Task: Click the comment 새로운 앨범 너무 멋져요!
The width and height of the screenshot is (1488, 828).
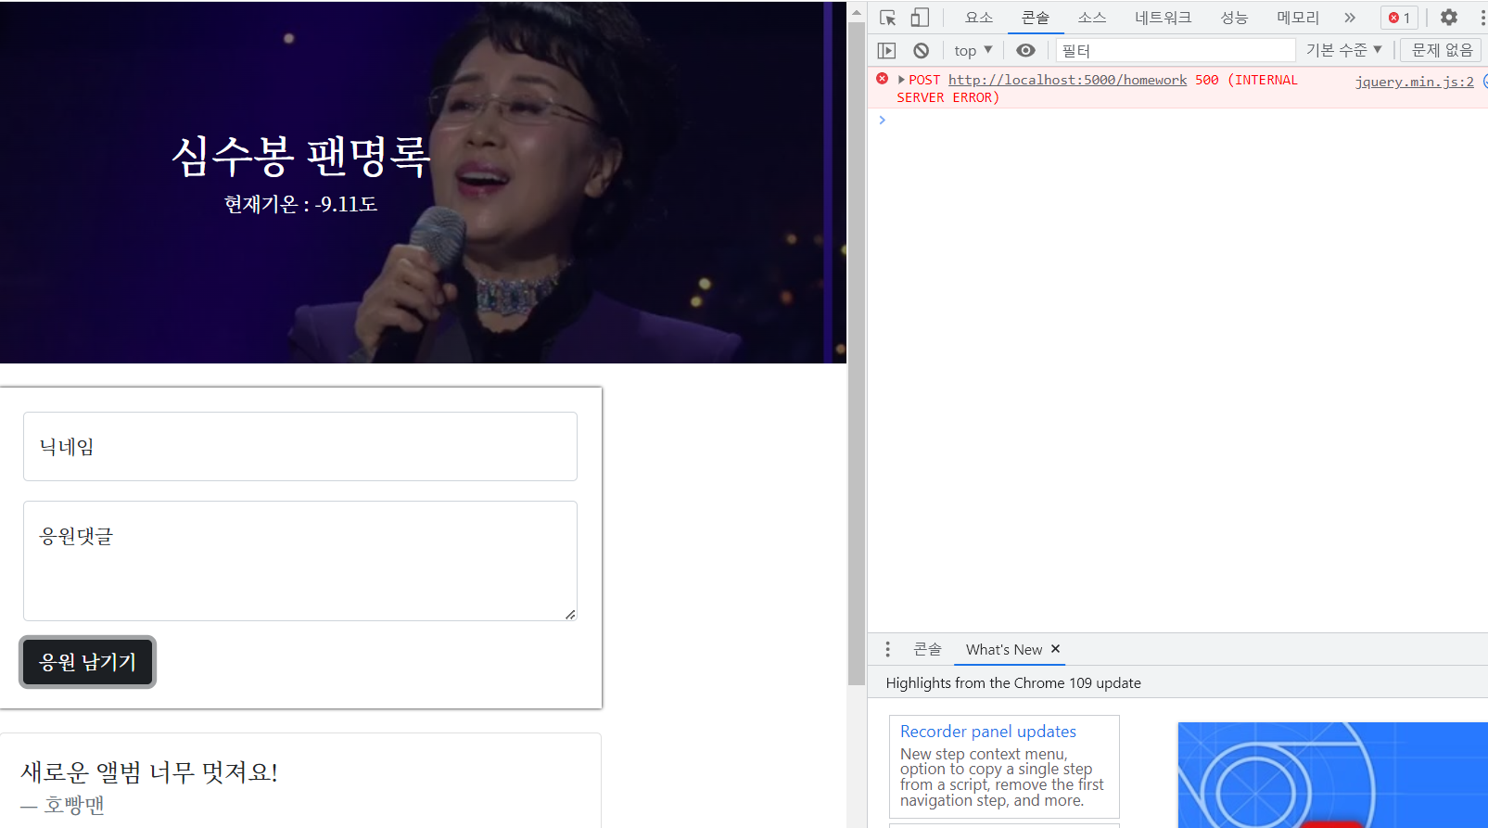Action: pos(149,771)
